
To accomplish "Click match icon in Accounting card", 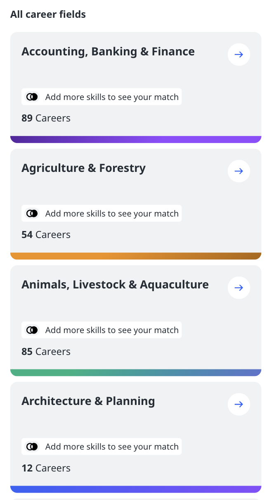I will (32, 97).
